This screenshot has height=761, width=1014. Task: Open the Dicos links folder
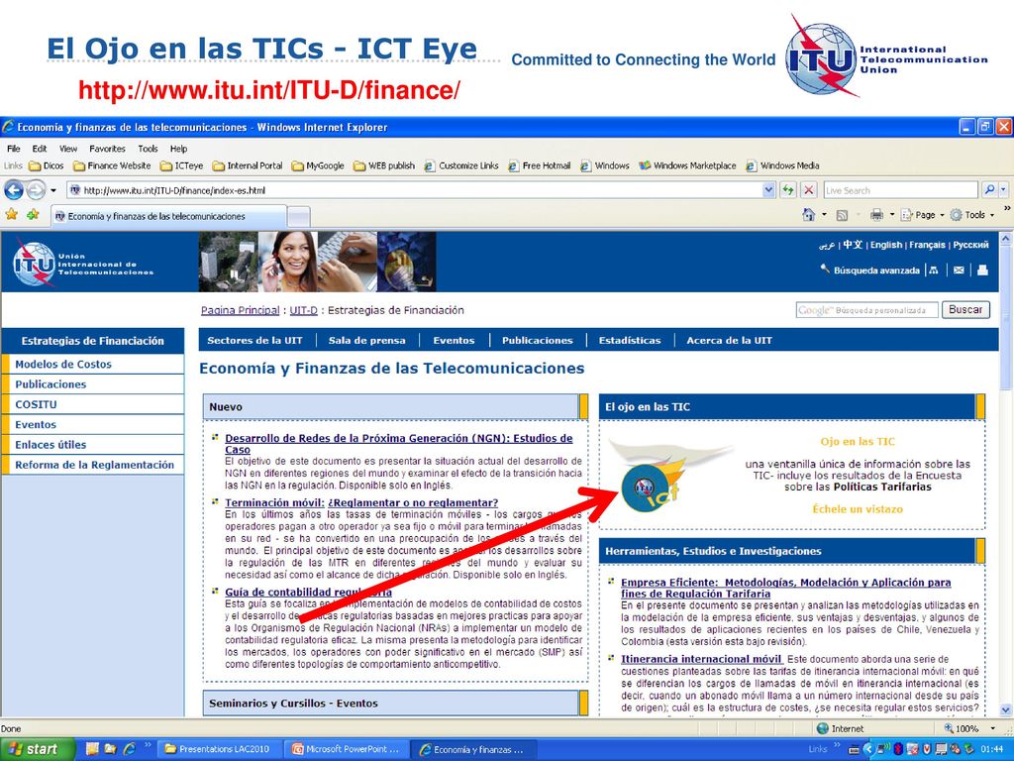coord(46,165)
